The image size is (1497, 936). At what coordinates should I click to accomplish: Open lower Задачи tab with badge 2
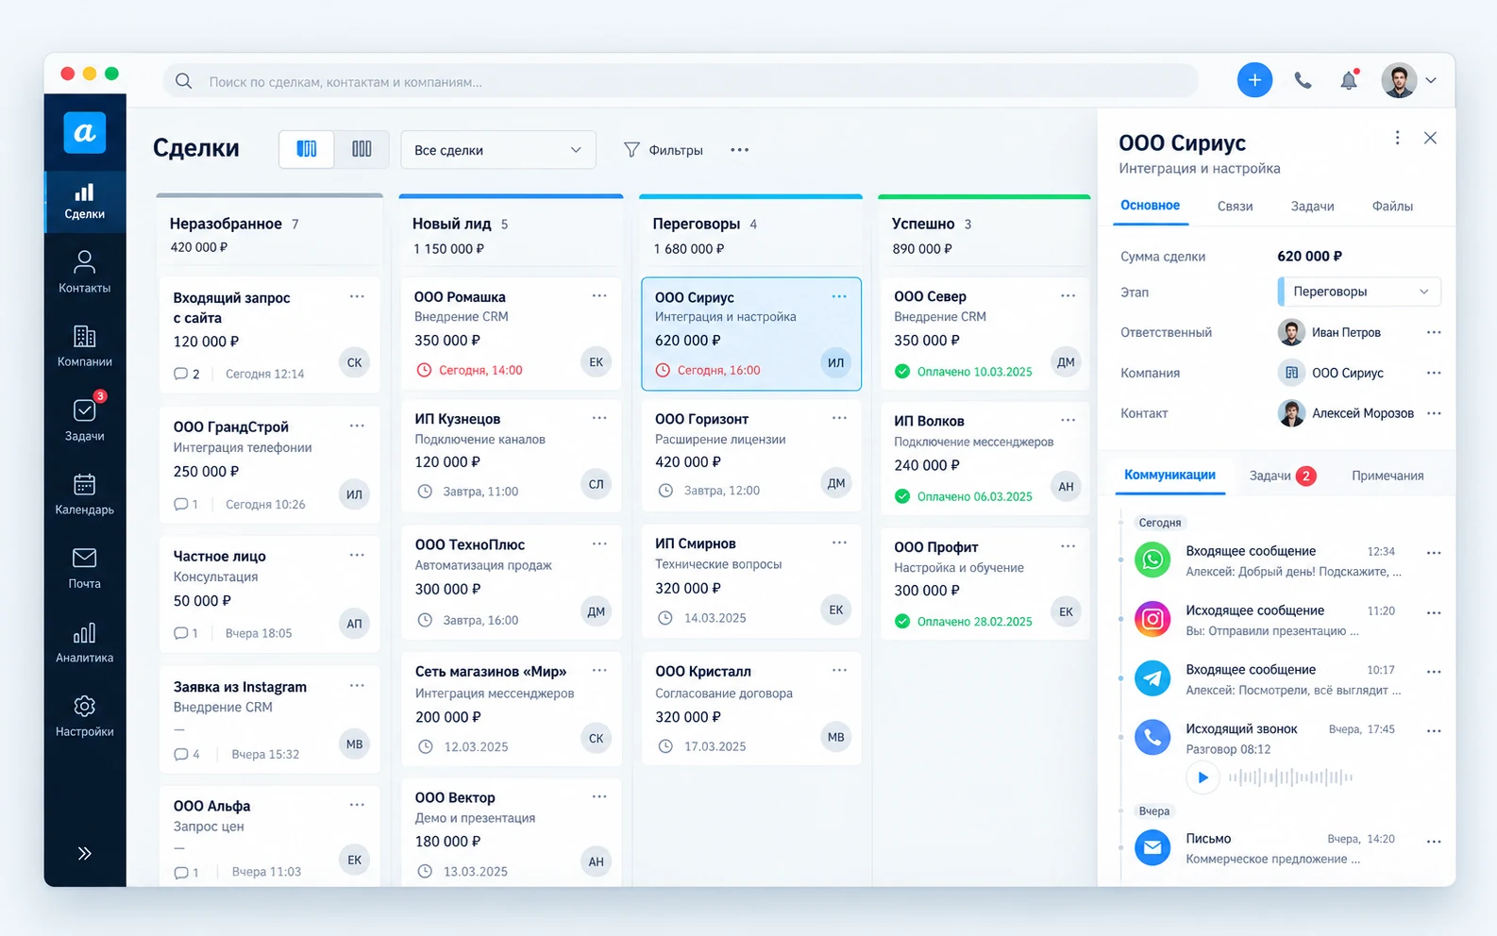(1282, 476)
